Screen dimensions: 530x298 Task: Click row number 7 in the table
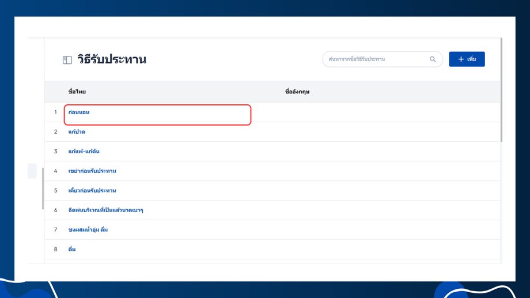click(55, 230)
